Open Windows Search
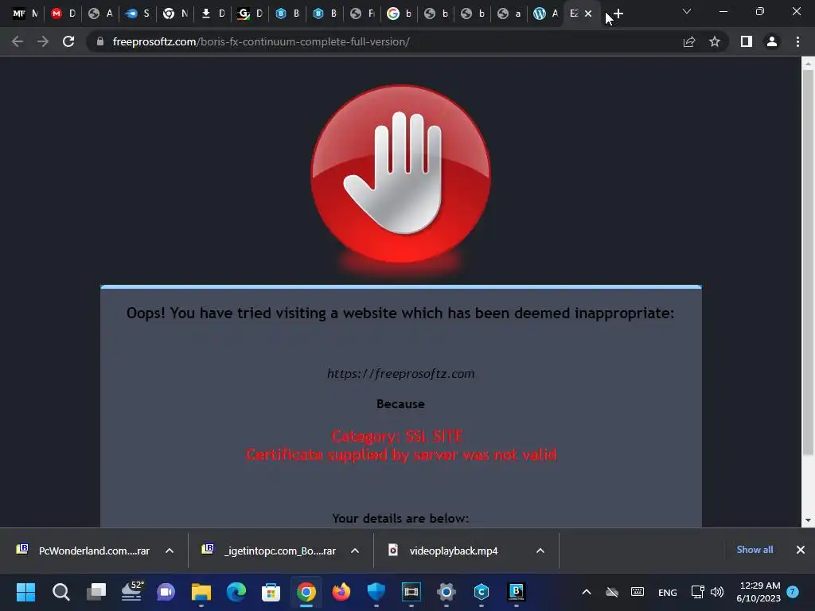Viewport: 815px width, 611px height. click(60, 592)
